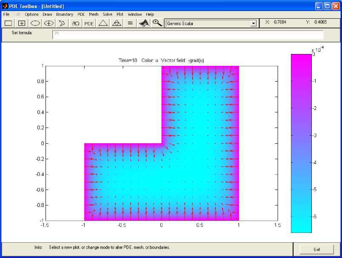Open the Plot menu
Viewport: 342px width, 258px height.
(120, 14)
